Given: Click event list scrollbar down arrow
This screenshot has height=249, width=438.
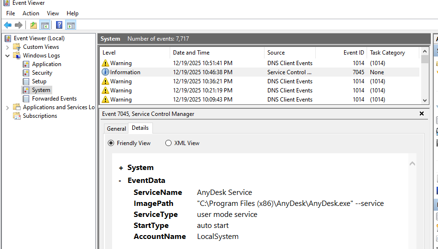Looking at the screenshot, I should pyautogui.click(x=425, y=100).
